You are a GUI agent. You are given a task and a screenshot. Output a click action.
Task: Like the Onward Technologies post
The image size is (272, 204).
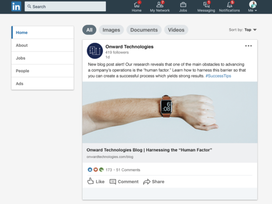click(96, 181)
